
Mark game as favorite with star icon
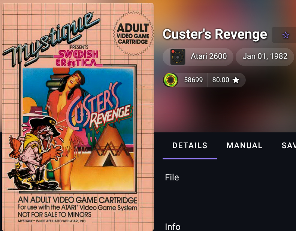click(x=286, y=35)
